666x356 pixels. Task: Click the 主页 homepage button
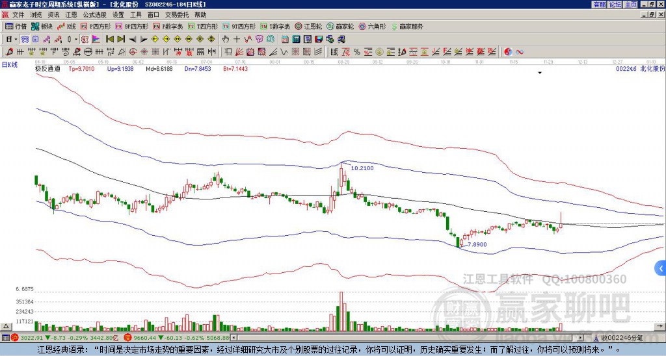click(631, 5)
